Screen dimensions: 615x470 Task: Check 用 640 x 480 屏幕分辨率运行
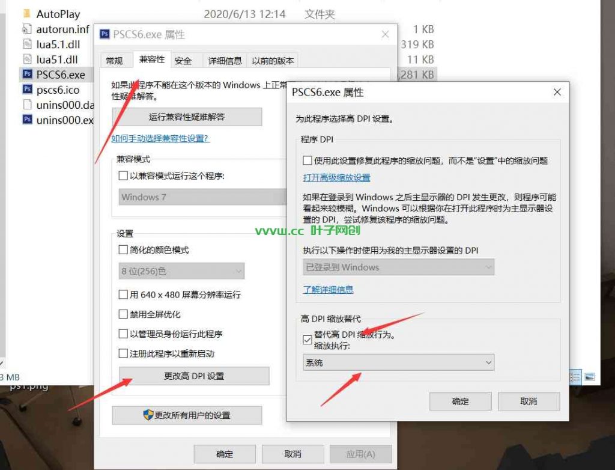(123, 295)
